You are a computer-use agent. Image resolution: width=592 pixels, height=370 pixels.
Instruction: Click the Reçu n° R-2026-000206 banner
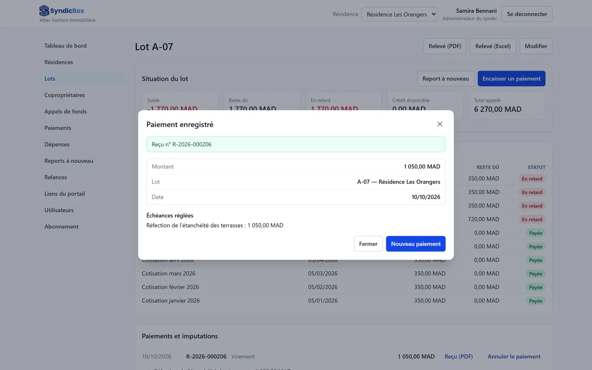coord(296,144)
